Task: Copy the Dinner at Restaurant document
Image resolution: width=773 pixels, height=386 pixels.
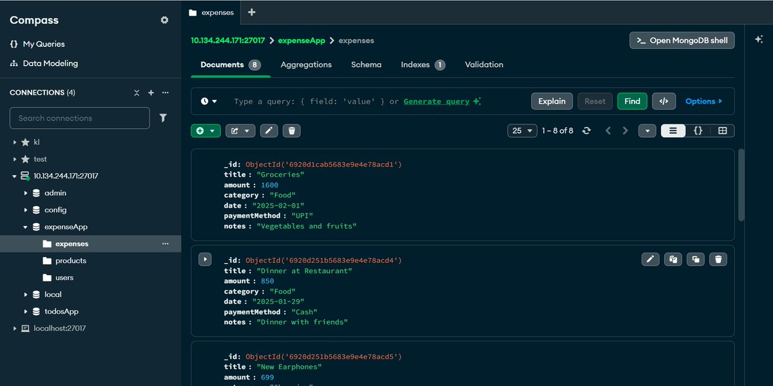Action: point(673,259)
